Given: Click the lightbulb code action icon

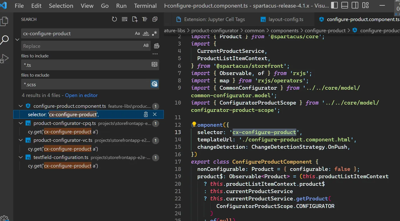Looking at the screenshot, I should [194, 124].
